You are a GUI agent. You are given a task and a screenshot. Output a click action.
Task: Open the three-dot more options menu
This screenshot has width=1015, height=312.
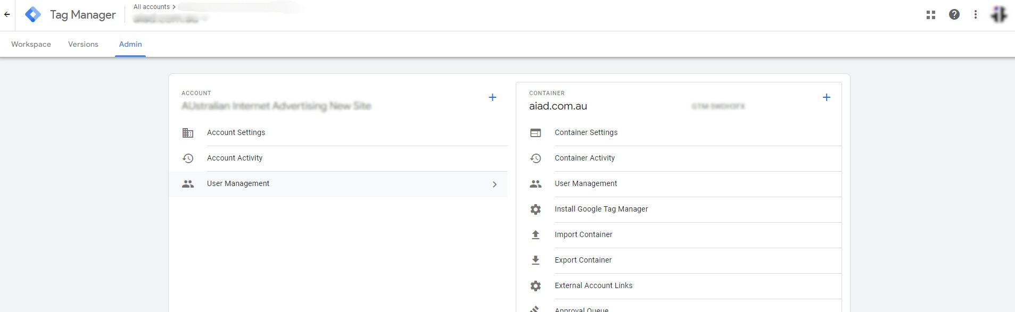pyautogui.click(x=975, y=15)
